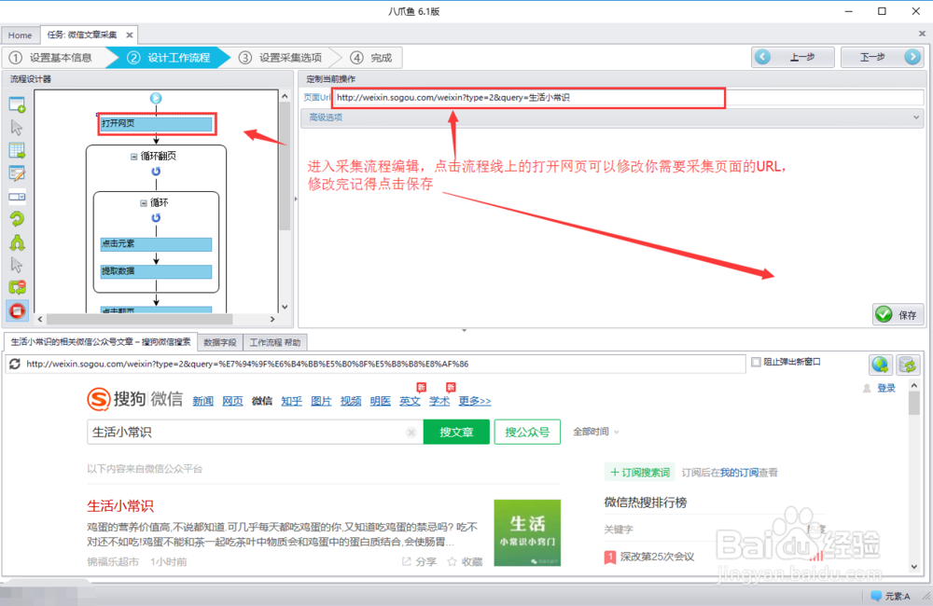Image resolution: width=933 pixels, height=606 pixels.
Task: Collapse the designer panel via splitter arrow
Action: (x=296, y=199)
